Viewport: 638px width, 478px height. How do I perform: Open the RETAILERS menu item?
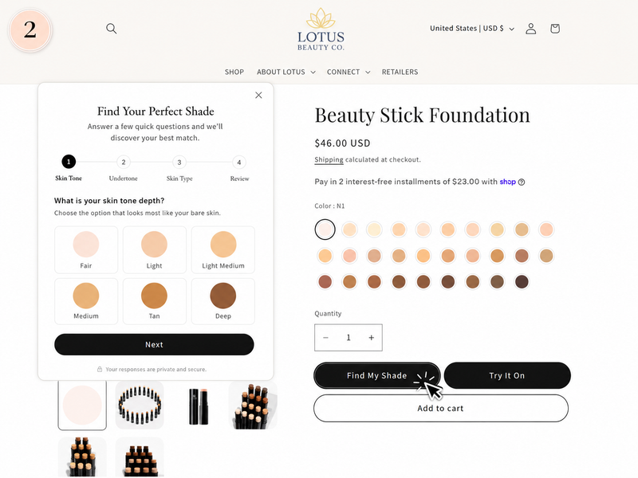coord(400,72)
